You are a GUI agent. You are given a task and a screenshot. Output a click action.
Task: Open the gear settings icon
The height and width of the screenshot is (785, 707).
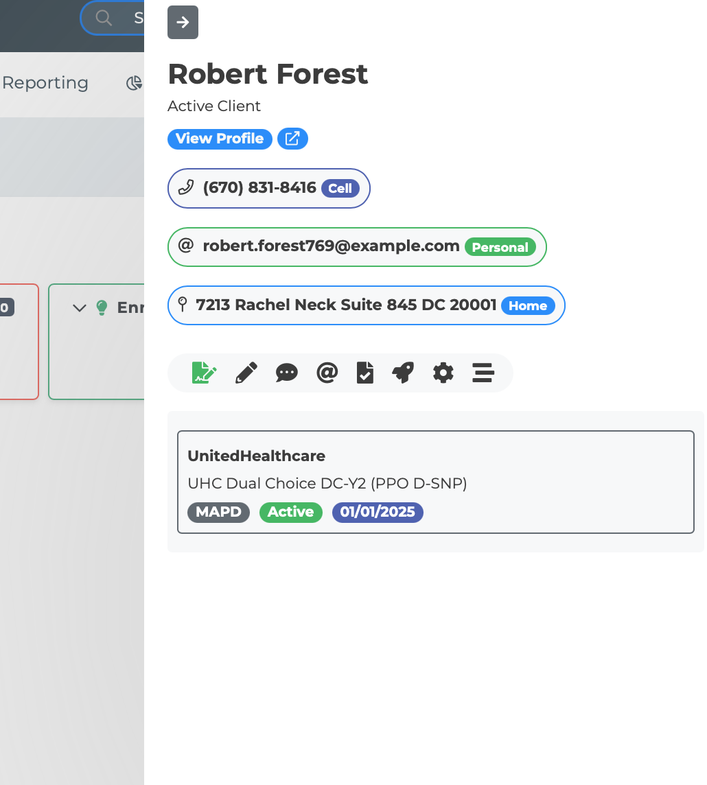pyautogui.click(x=443, y=373)
